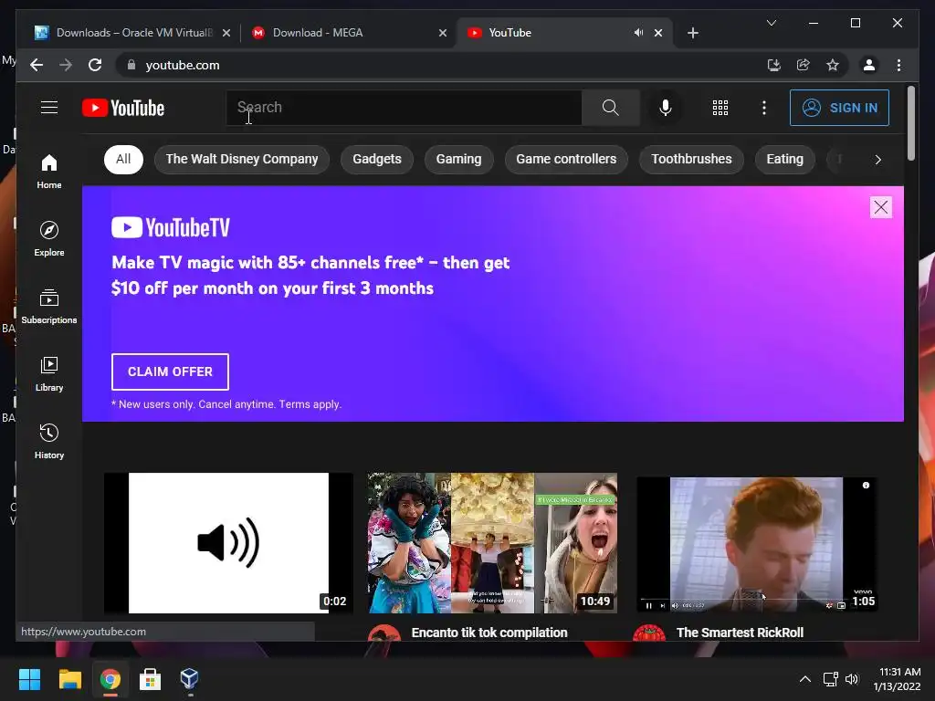
Task: Select The Walt Disney Company chip
Action: click(241, 159)
